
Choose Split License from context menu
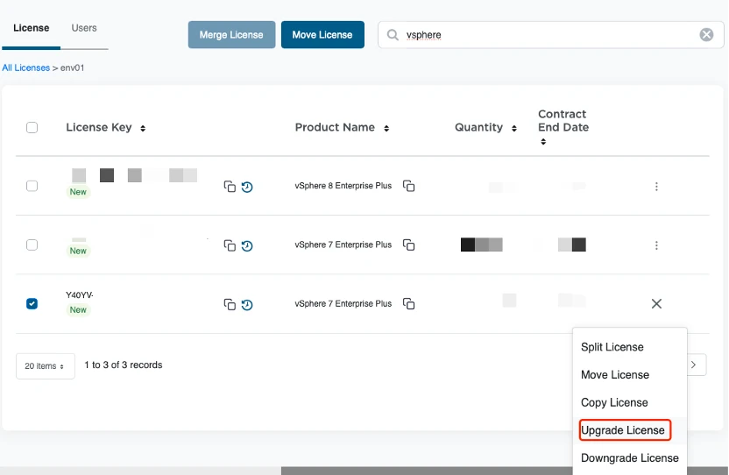point(612,347)
